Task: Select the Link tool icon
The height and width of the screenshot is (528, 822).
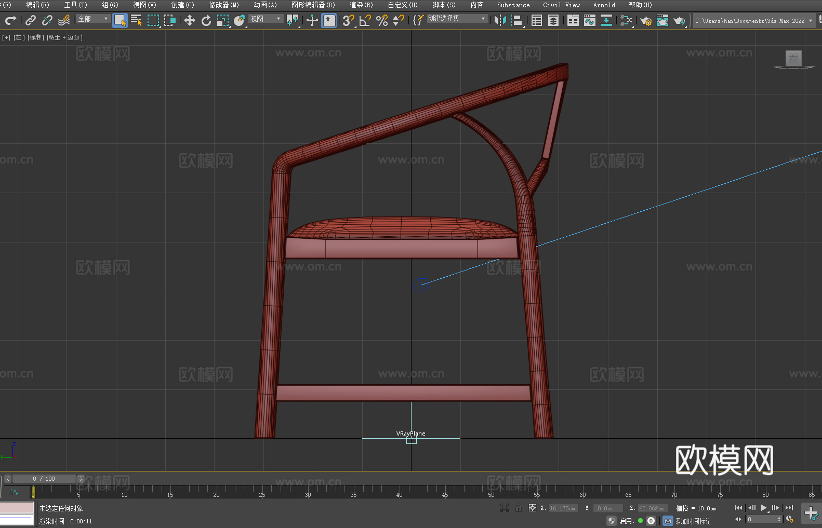Action: pos(31,20)
